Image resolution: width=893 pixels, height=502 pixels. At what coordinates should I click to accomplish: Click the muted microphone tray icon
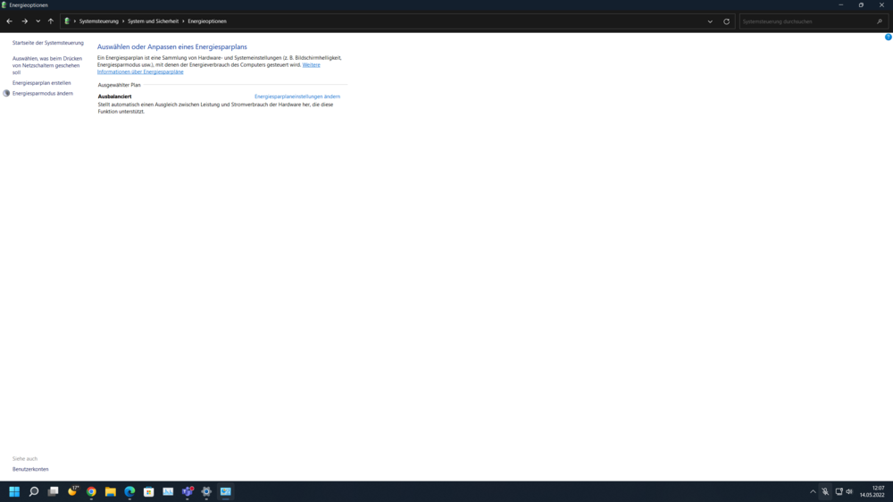click(825, 491)
